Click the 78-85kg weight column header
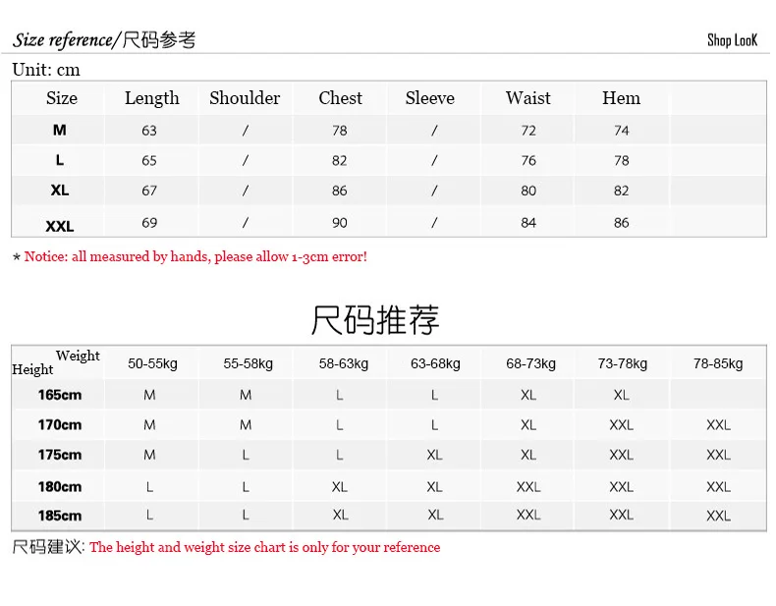This screenshot has width=776, height=606. pos(718,363)
